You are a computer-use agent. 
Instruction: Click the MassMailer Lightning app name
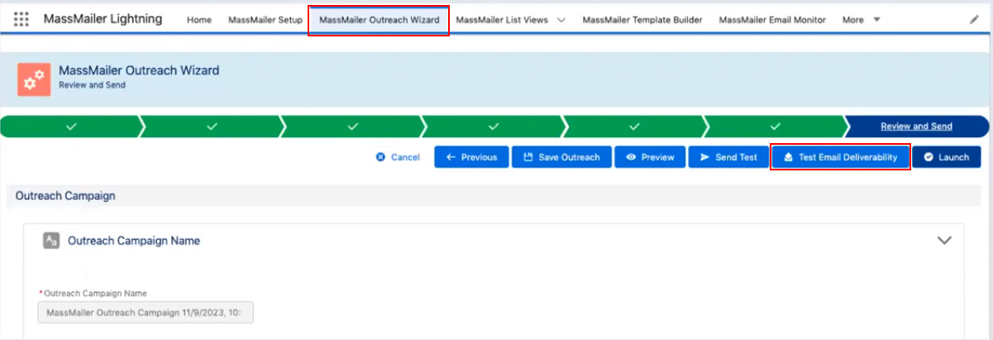coord(103,19)
